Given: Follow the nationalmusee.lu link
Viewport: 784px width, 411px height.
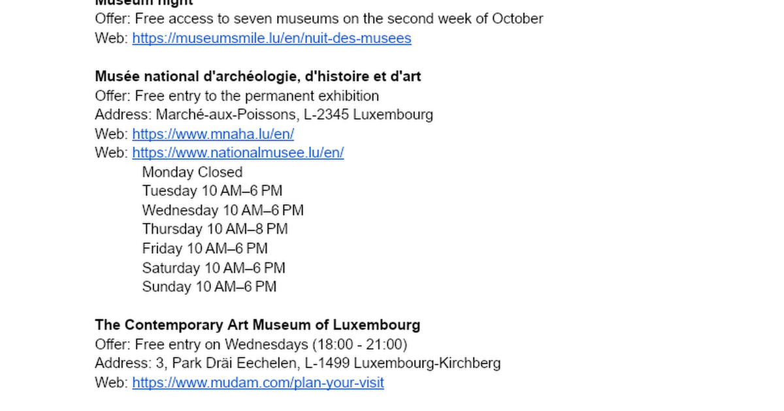Looking at the screenshot, I should (x=238, y=153).
